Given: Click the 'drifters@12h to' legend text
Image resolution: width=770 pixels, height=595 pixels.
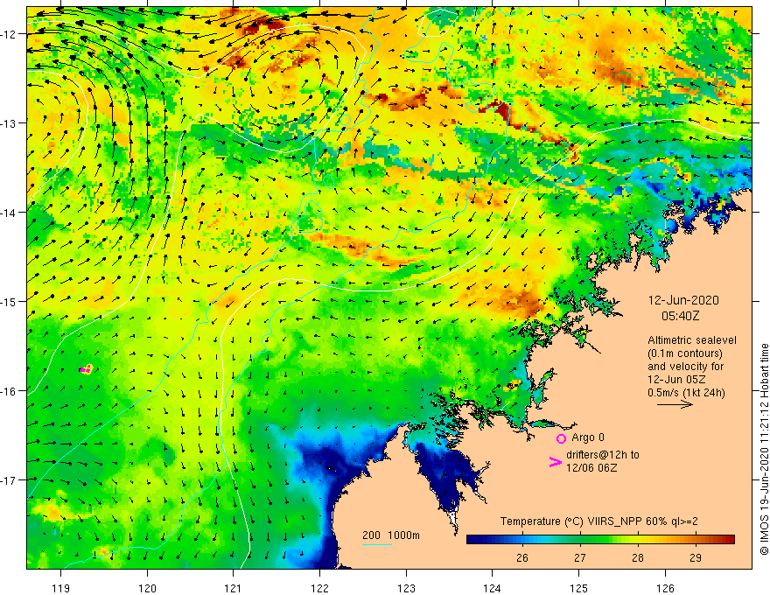Looking at the screenshot, I should (x=603, y=455).
